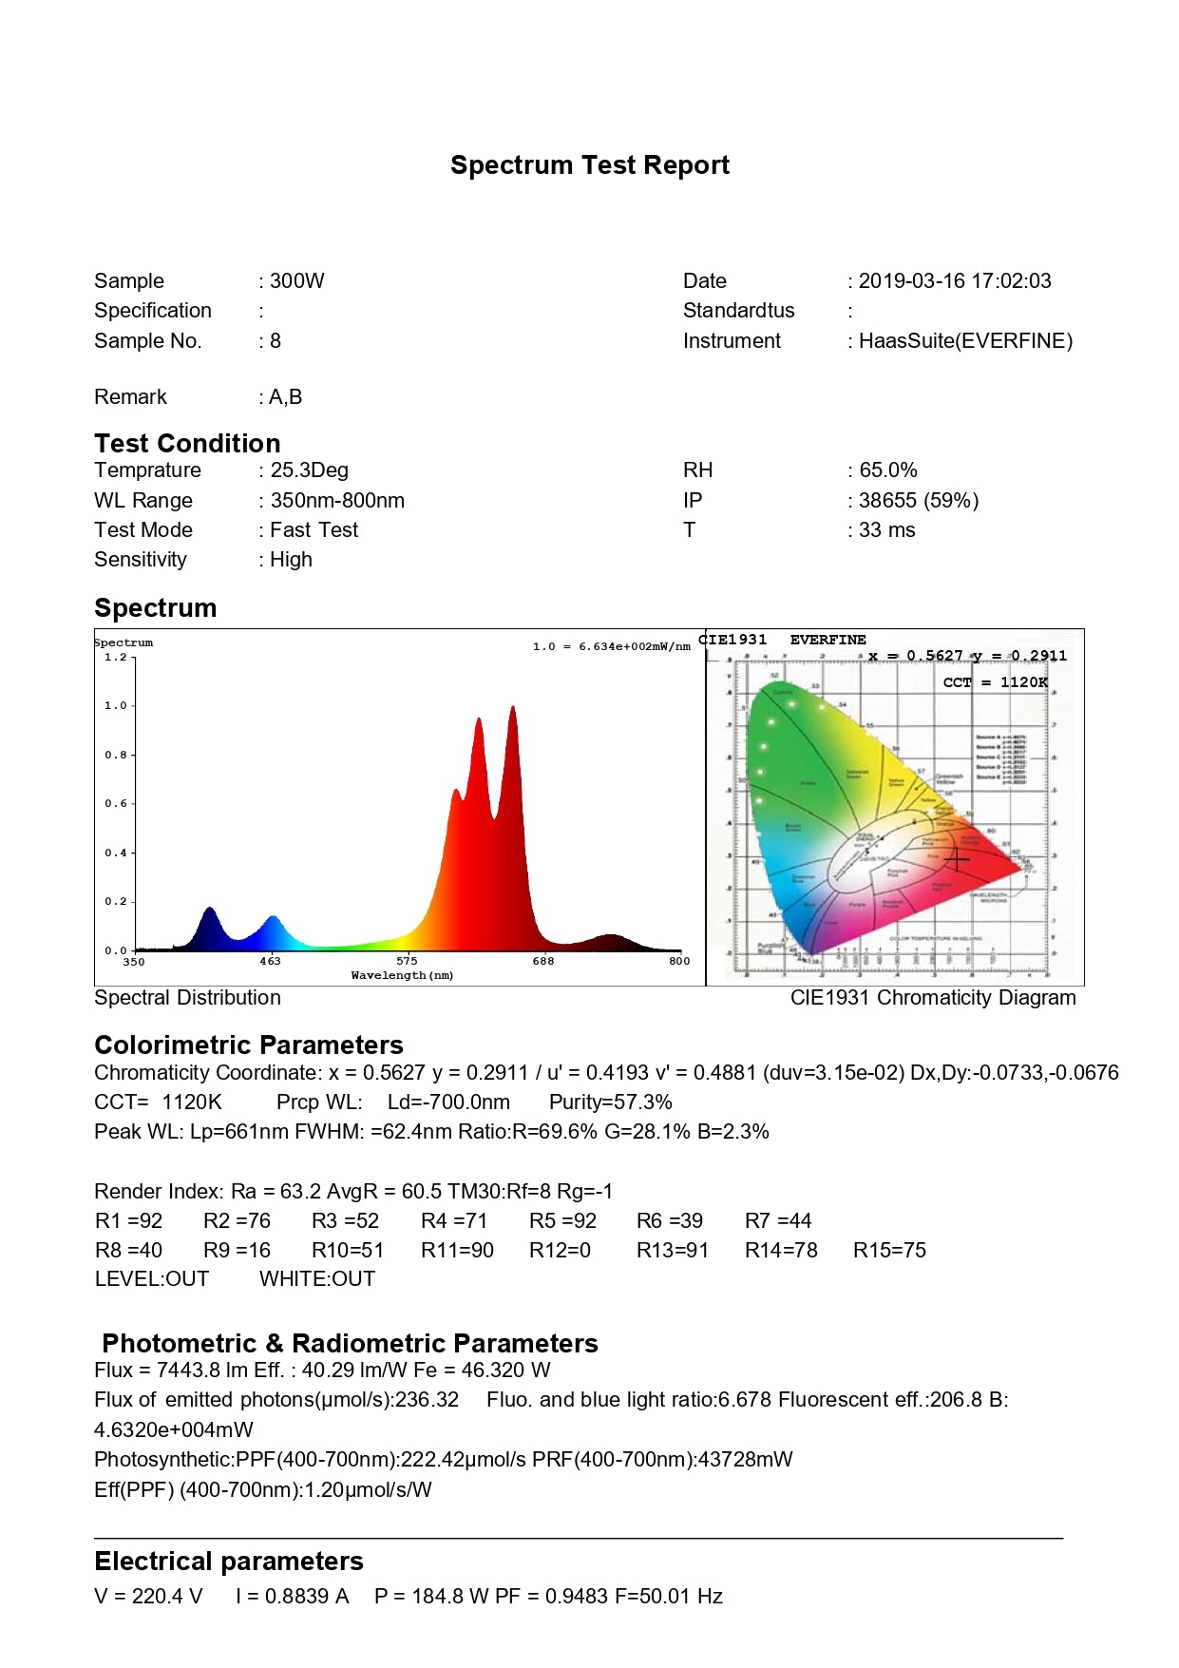Image resolution: width=1179 pixels, height=1668 pixels.
Task: Click the LEVEL:OUT text
Action: click(x=152, y=1279)
